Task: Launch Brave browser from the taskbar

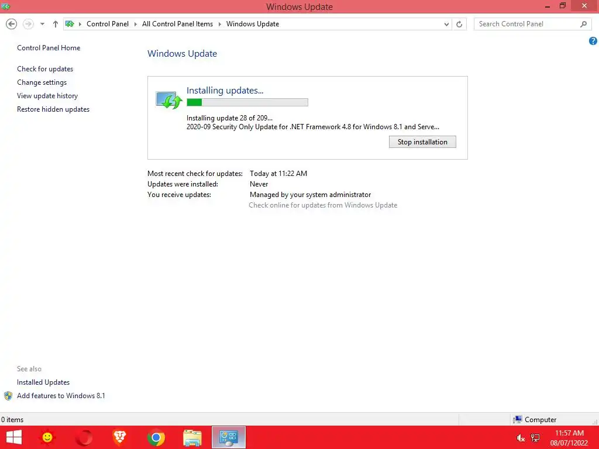Action: [119, 437]
